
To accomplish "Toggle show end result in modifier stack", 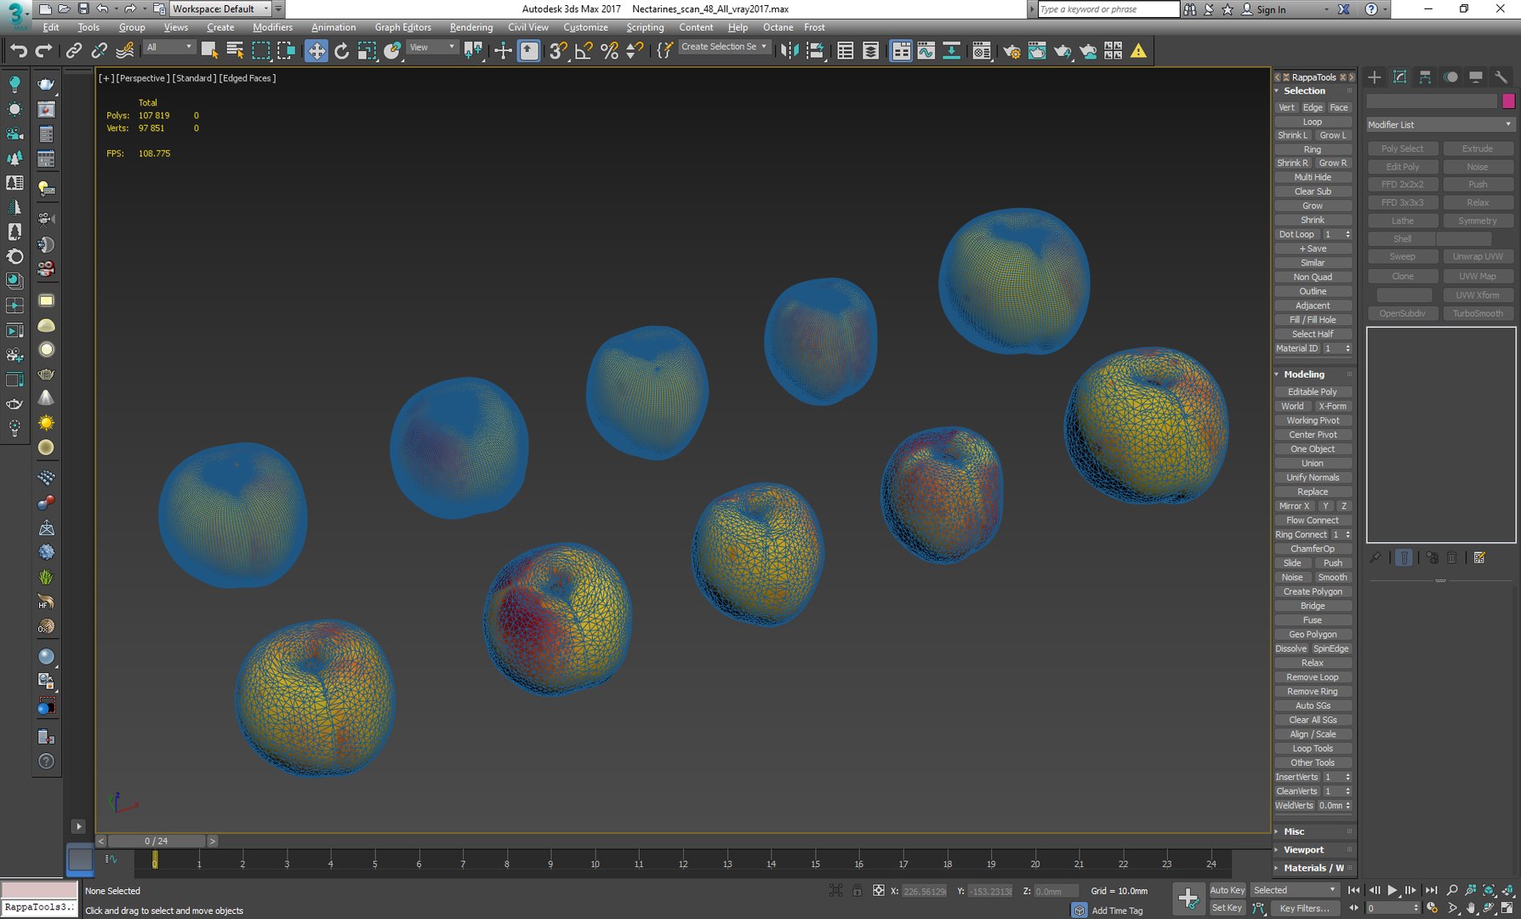I will [x=1404, y=557].
